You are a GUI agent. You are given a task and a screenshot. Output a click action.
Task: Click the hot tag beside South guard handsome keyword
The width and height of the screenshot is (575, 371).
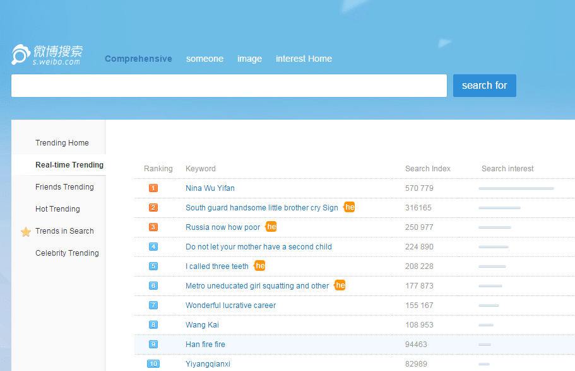[x=349, y=207]
